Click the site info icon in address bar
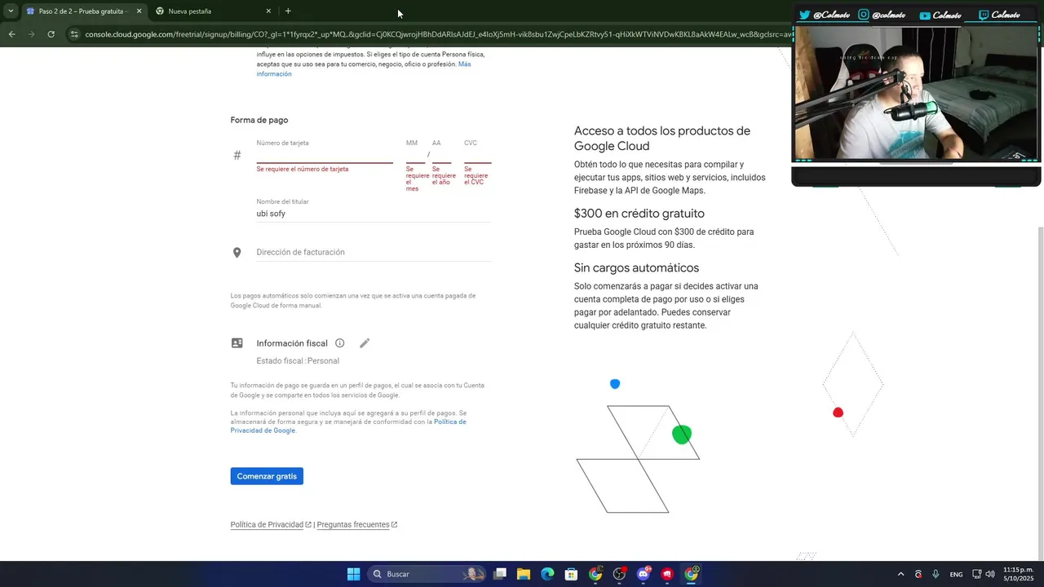Screen dimensions: 1044x587 point(74,34)
